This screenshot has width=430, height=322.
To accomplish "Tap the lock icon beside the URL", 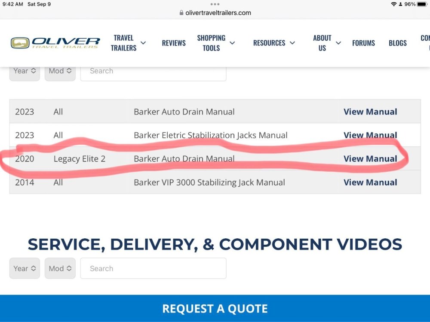I will click(181, 13).
